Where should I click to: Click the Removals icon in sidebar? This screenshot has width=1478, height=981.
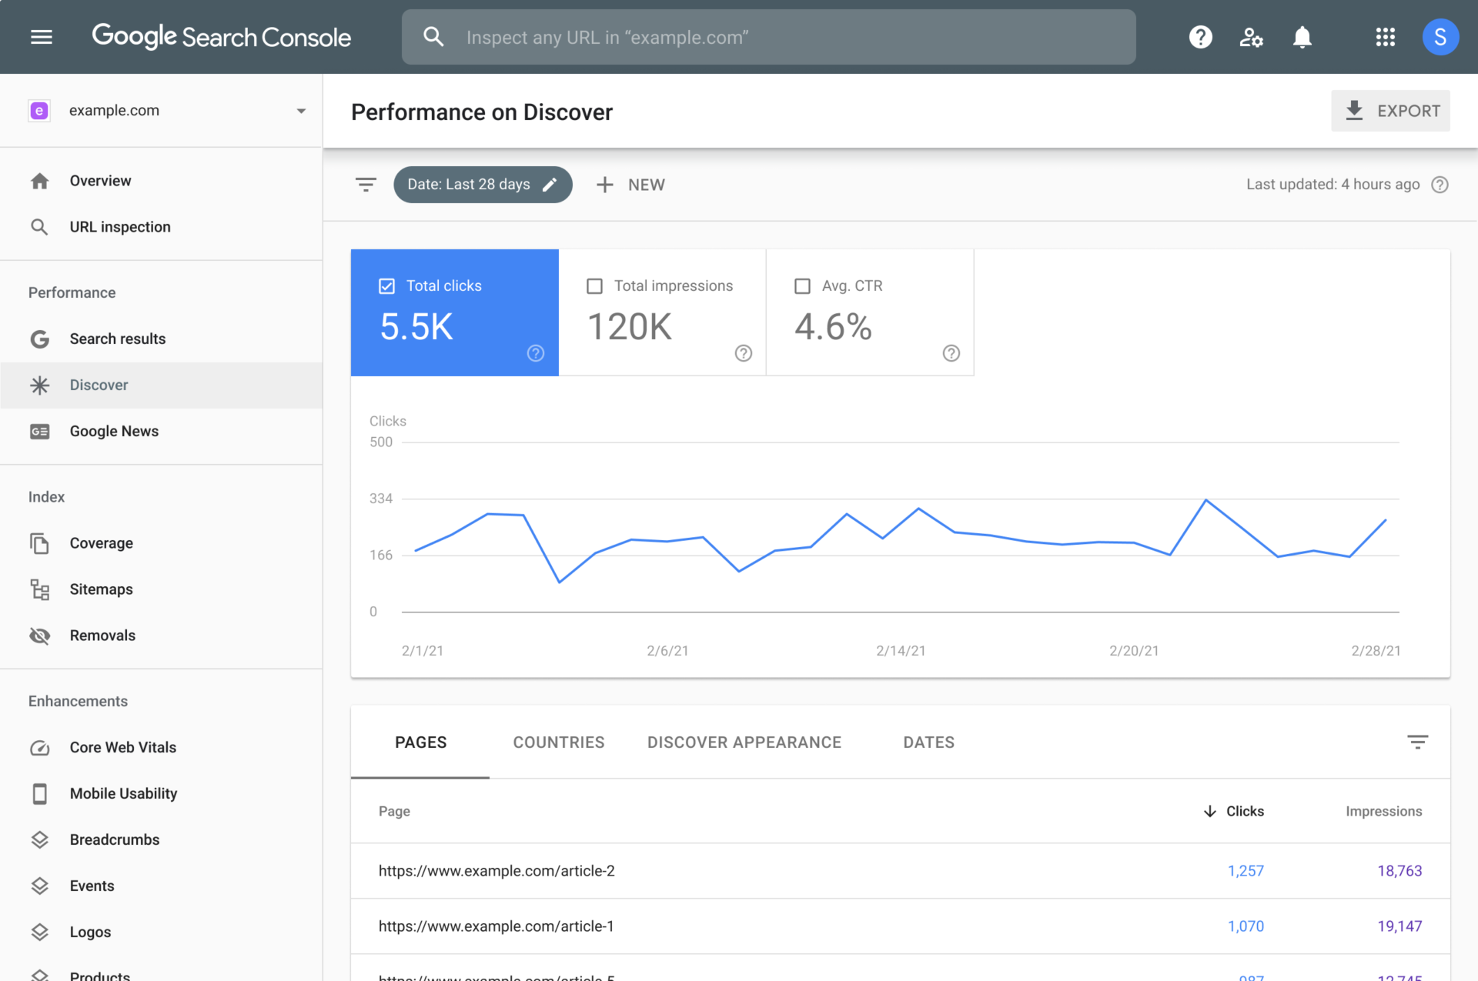(x=39, y=635)
